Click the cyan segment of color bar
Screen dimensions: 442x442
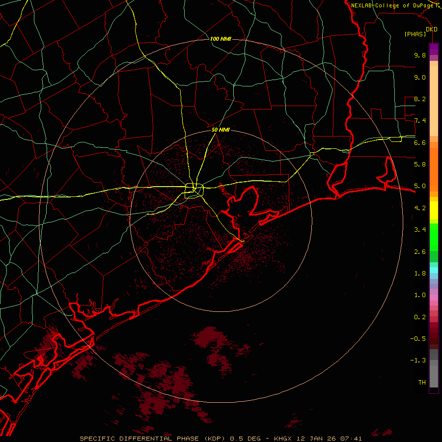(x=434, y=270)
